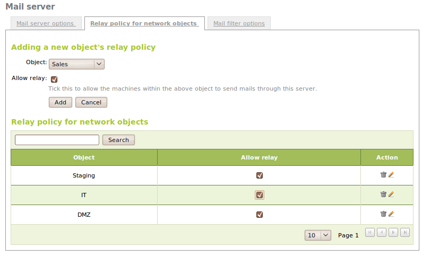
Task: Go to the first page of results
Action: click(x=370, y=232)
